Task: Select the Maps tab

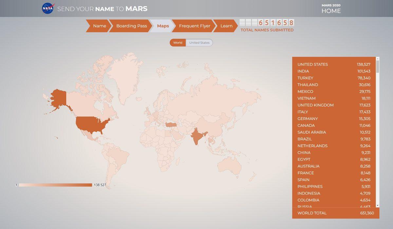Action: 163,26
